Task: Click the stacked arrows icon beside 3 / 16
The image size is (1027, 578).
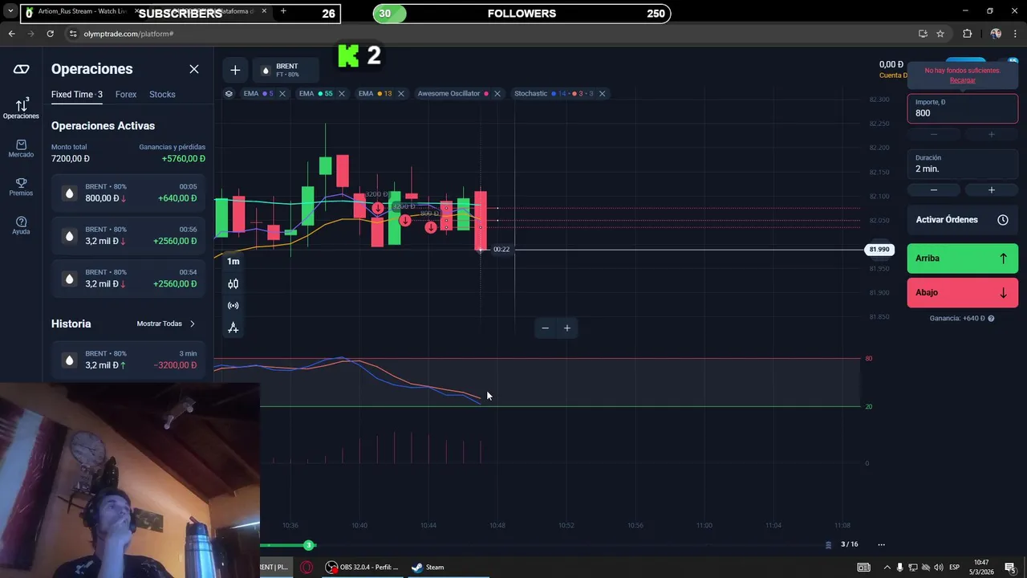Action: (x=828, y=544)
